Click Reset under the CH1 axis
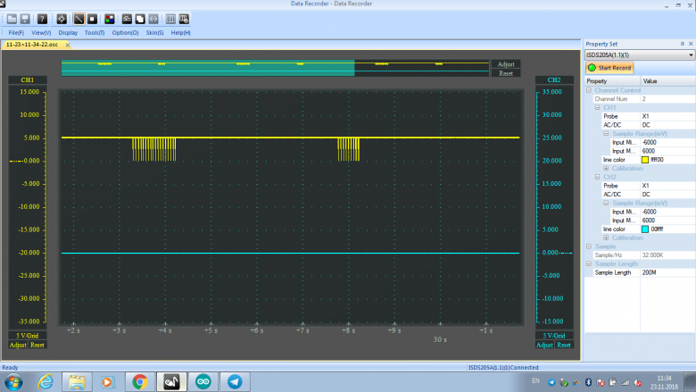 click(x=37, y=345)
